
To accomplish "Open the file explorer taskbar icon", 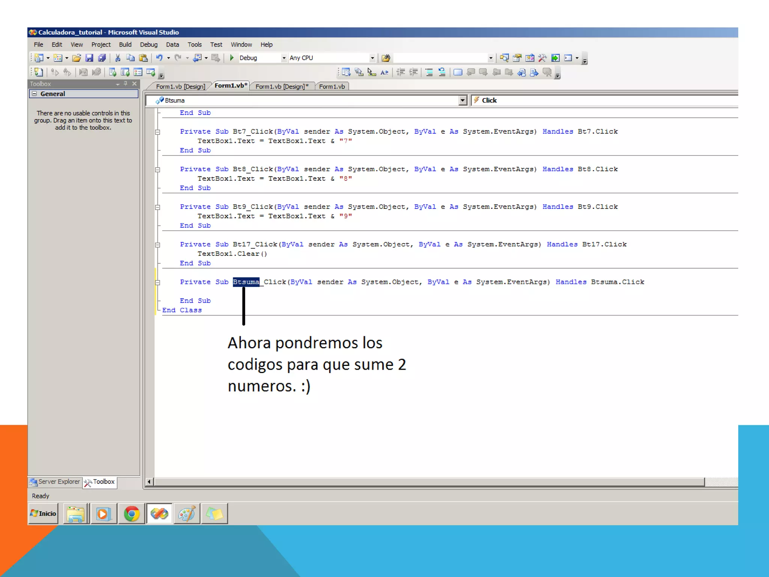I will coord(76,514).
